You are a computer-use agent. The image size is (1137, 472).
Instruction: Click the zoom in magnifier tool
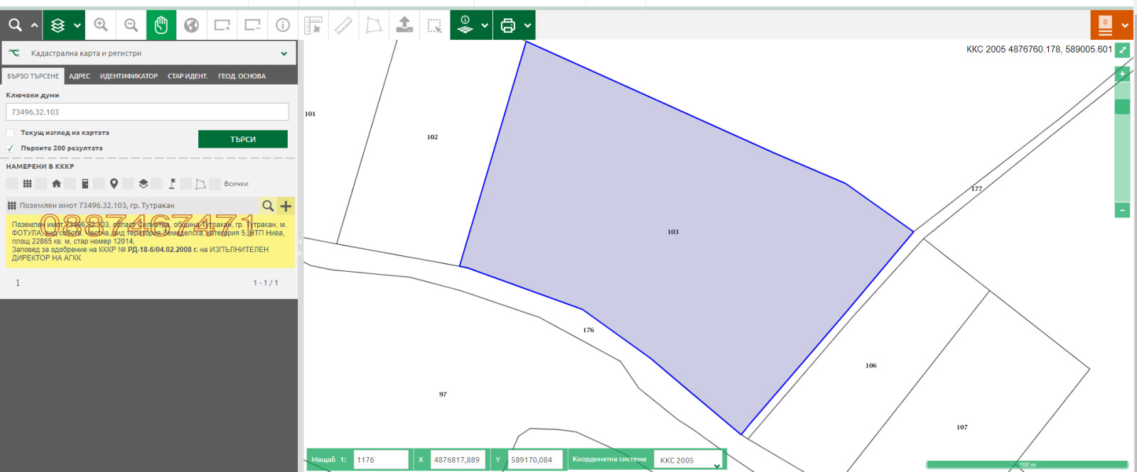pos(101,26)
